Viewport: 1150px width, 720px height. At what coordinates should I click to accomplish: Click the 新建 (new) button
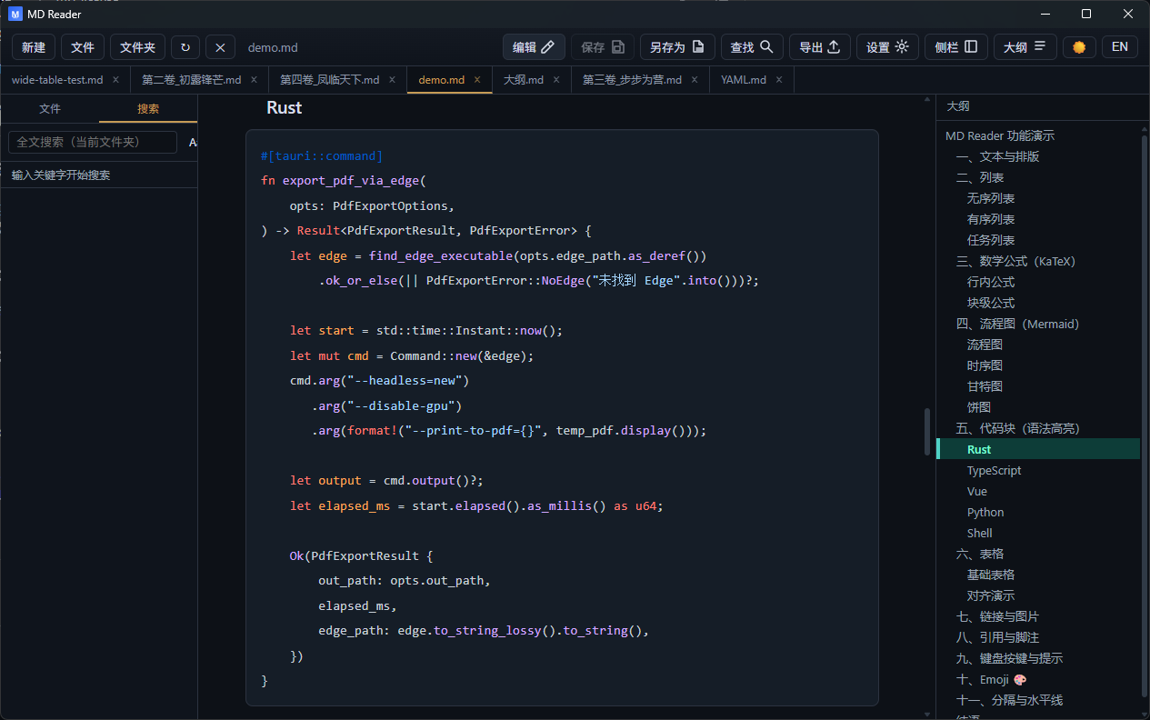tap(34, 47)
